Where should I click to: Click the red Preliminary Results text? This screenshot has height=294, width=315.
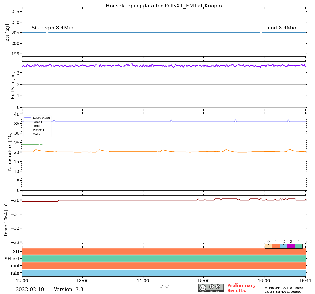(x=241, y=288)
